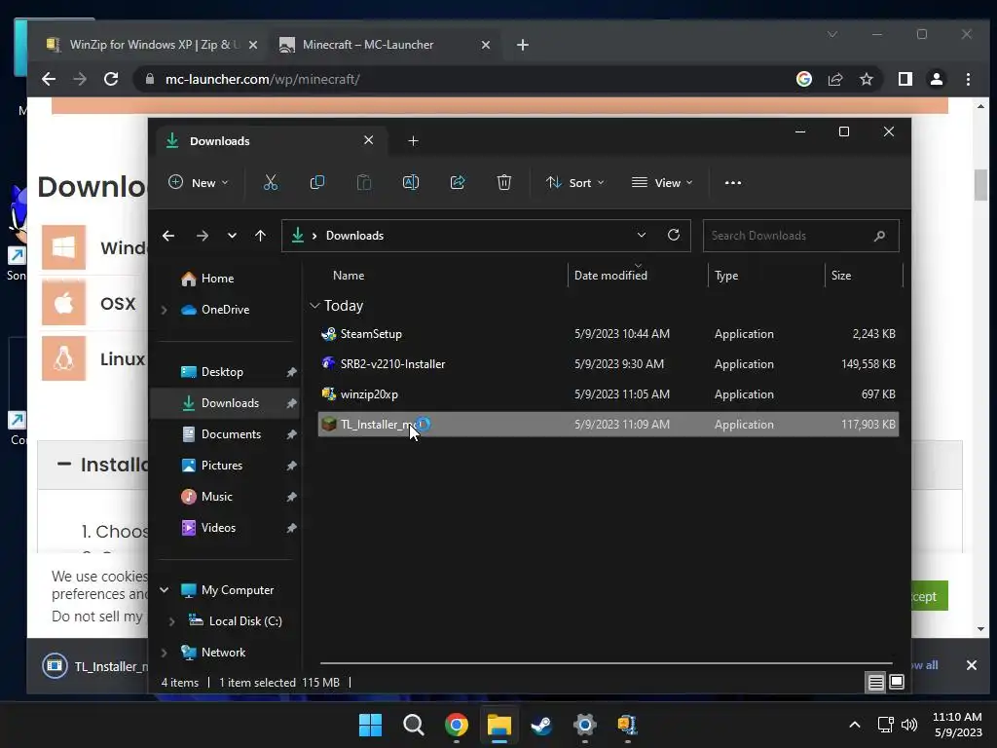The height and width of the screenshot is (748, 997).
Task: Refresh the Downloads folder view
Action: (x=674, y=235)
